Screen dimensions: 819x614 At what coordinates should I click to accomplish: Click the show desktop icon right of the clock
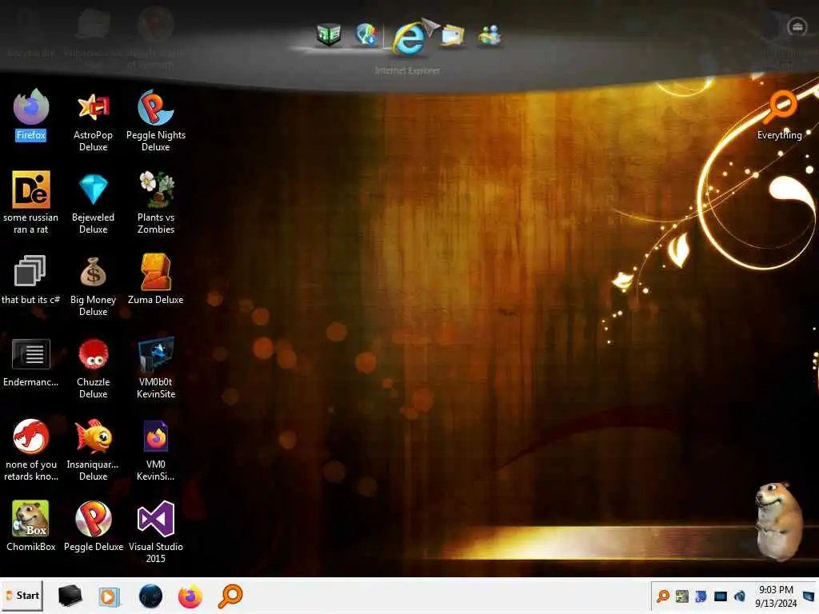click(x=809, y=596)
